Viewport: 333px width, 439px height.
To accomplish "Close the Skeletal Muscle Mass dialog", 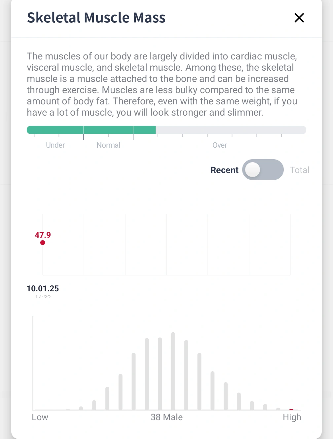I will click(x=299, y=18).
